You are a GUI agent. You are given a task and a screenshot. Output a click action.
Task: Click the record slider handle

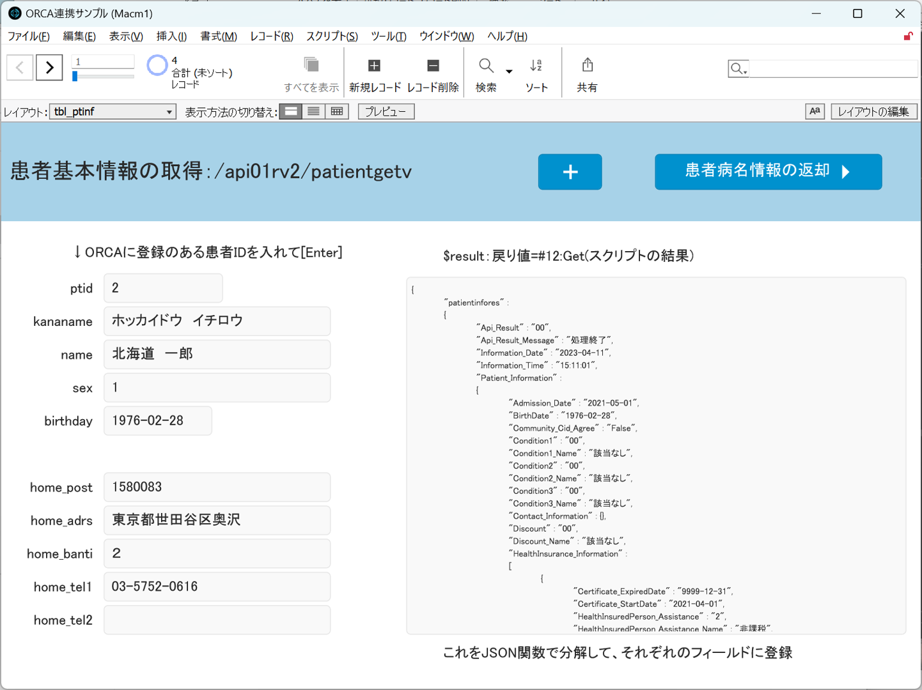tap(75, 76)
